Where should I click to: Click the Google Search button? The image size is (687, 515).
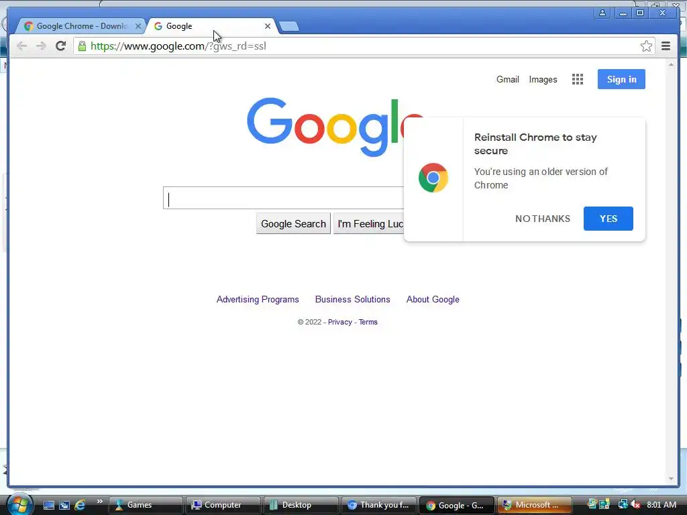point(294,224)
